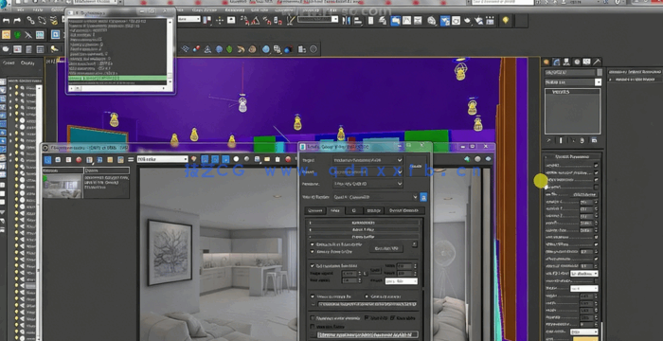Screen dimensions: 663x341
Task: Switch frame buffer to alpha channel
Action: click(236, 159)
